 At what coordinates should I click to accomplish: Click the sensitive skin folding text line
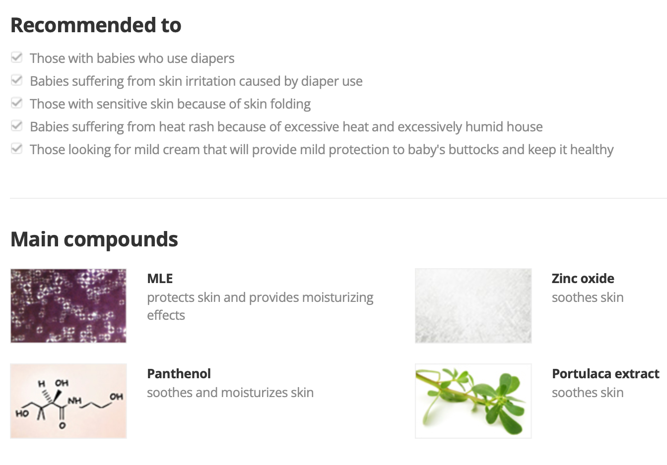coord(170,104)
